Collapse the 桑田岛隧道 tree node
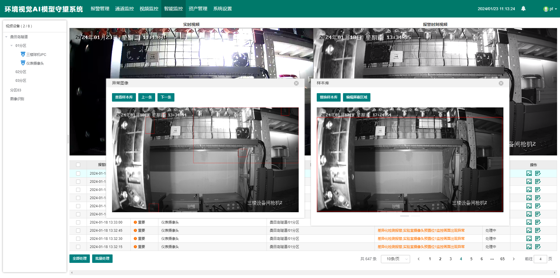The width and height of the screenshot is (560, 278). [6, 37]
